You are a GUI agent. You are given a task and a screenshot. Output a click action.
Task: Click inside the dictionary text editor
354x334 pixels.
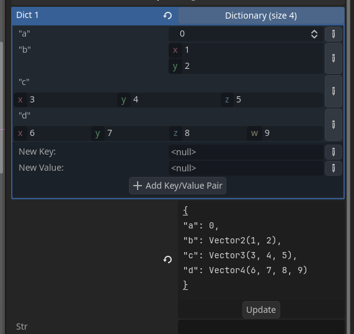click(261, 249)
